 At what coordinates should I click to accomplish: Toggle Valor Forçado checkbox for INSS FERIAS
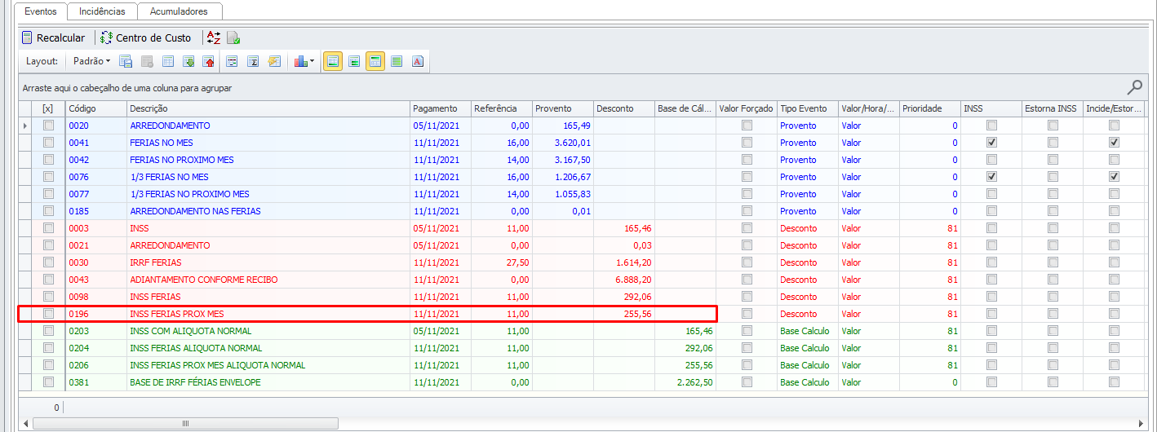tap(747, 297)
